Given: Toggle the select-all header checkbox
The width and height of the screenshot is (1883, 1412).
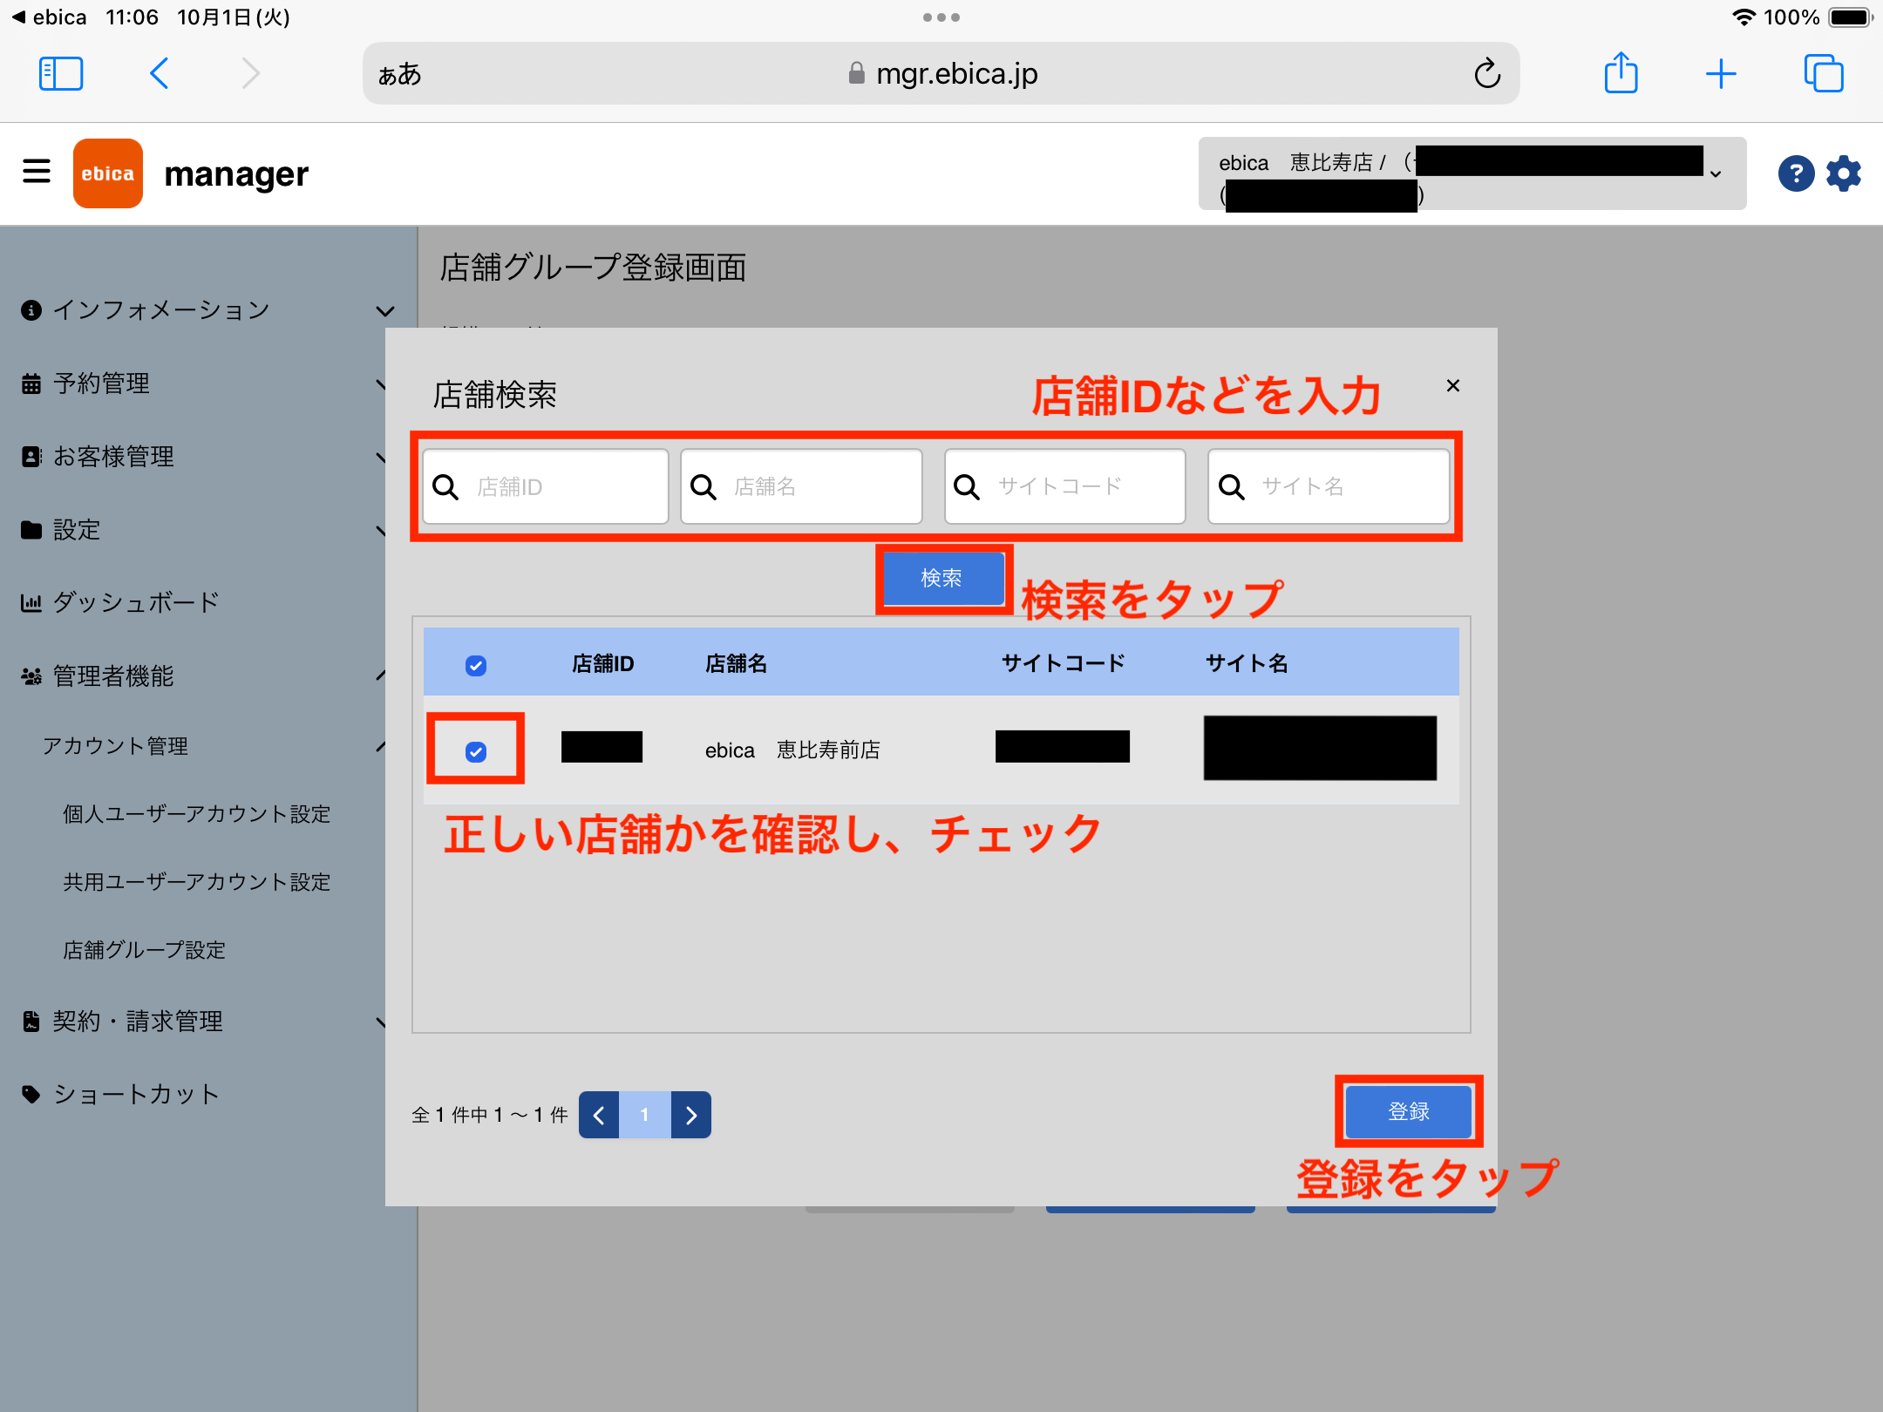Looking at the screenshot, I should click(476, 666).
